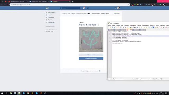Click Redo icon in Notepad++ toolbar

click(x=132, y=27)
